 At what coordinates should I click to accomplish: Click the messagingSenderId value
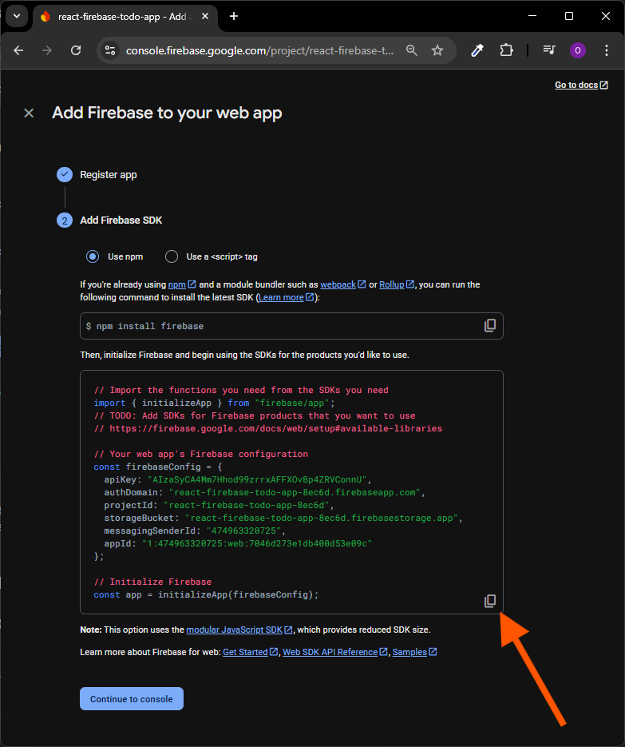[243, 530]
